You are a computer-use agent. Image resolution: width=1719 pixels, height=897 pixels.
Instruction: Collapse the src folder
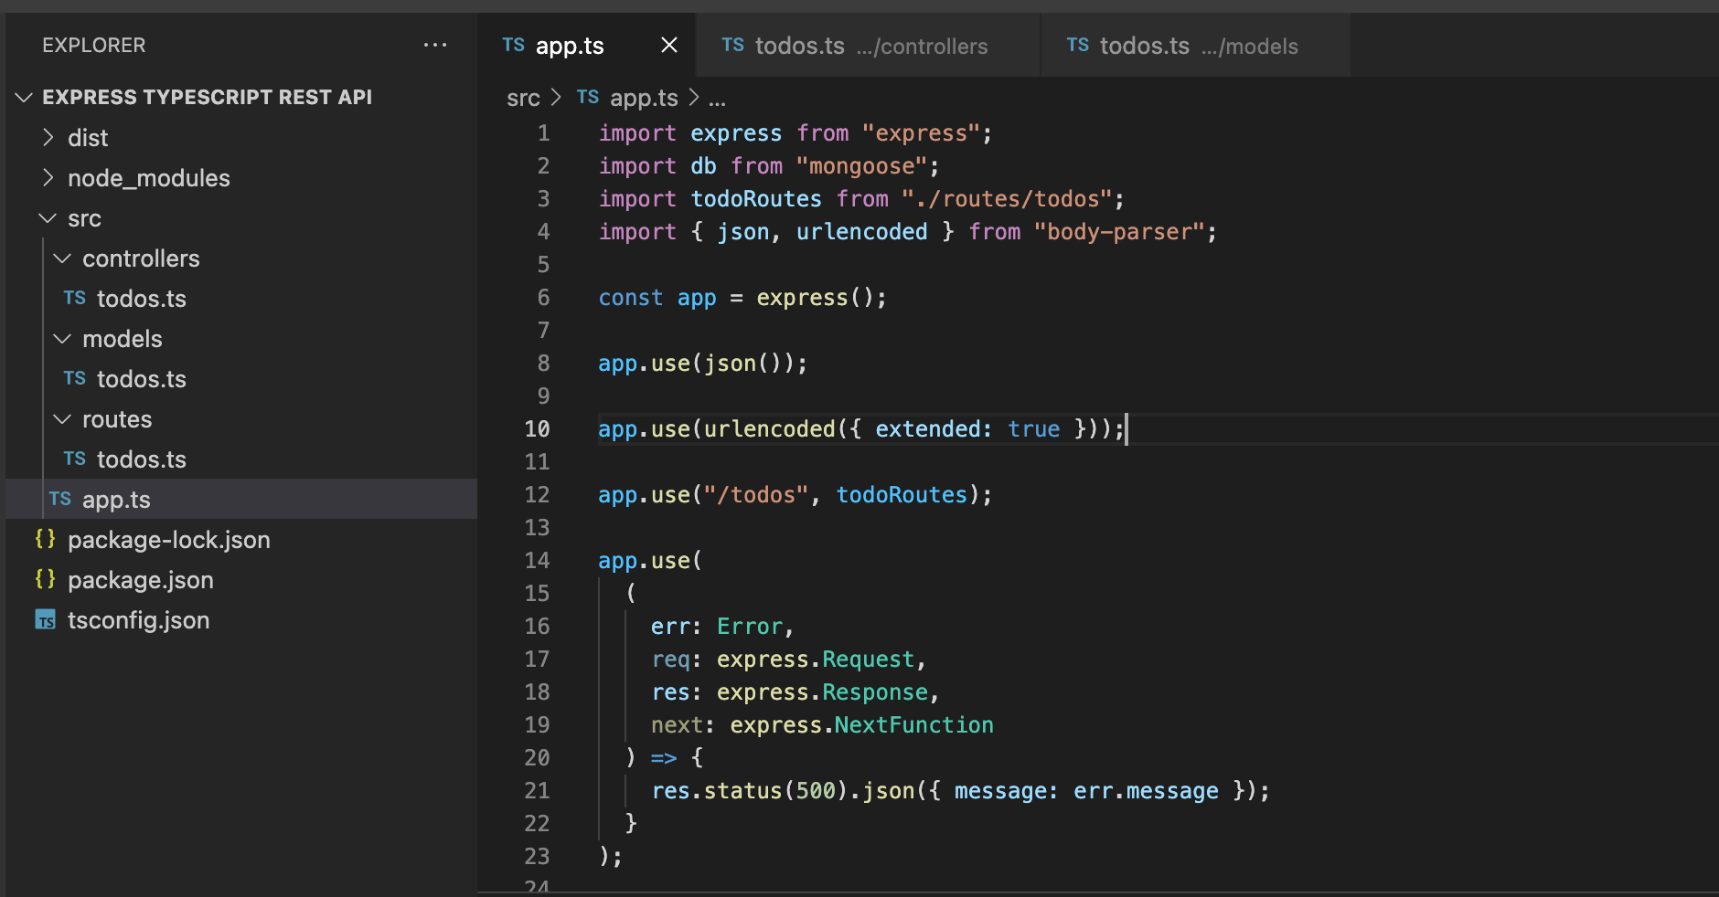click(x=48, y=218)
